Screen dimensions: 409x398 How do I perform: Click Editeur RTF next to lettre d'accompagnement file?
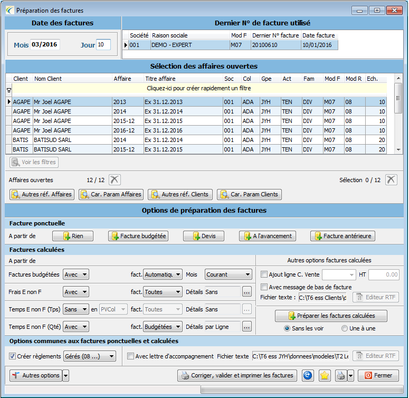[376, 356]
